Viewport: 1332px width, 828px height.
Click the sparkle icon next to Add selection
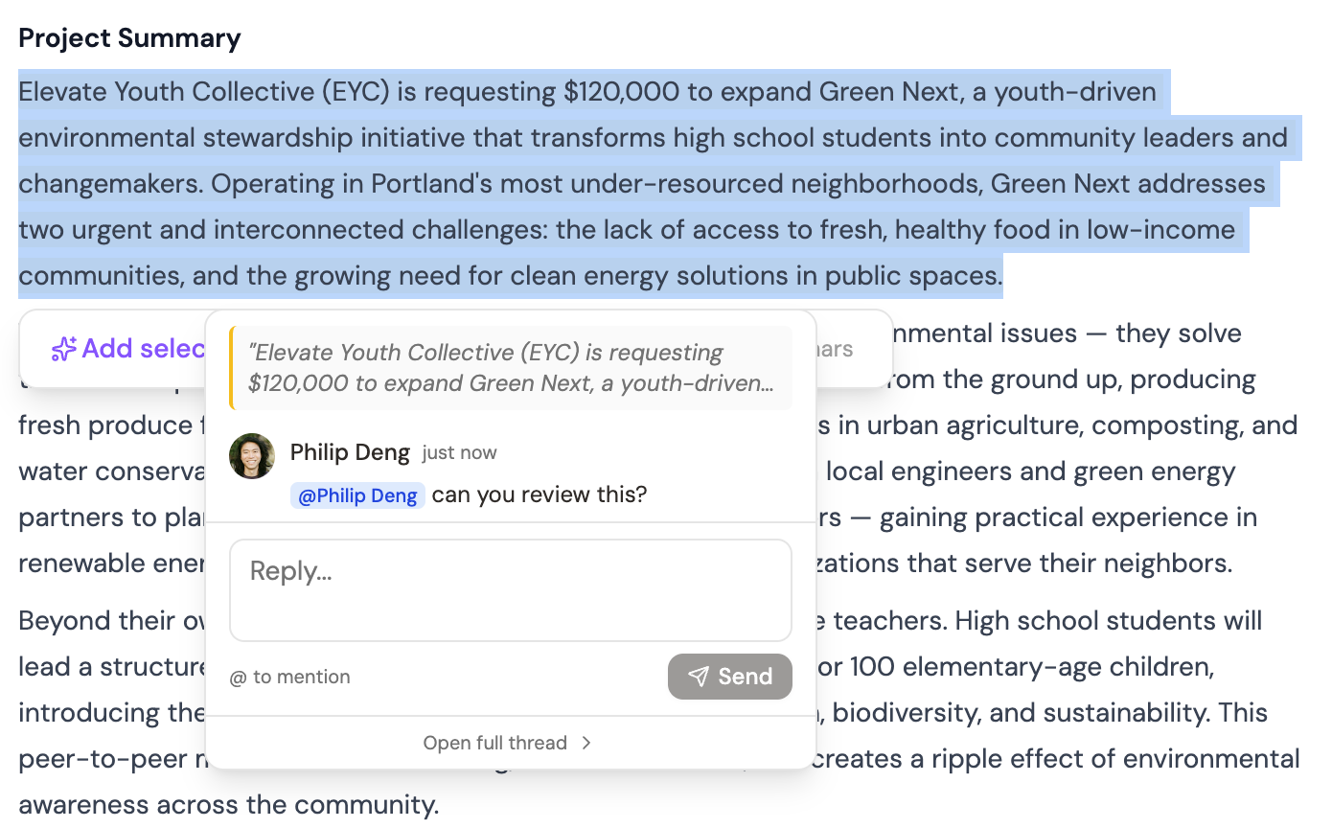62,349
